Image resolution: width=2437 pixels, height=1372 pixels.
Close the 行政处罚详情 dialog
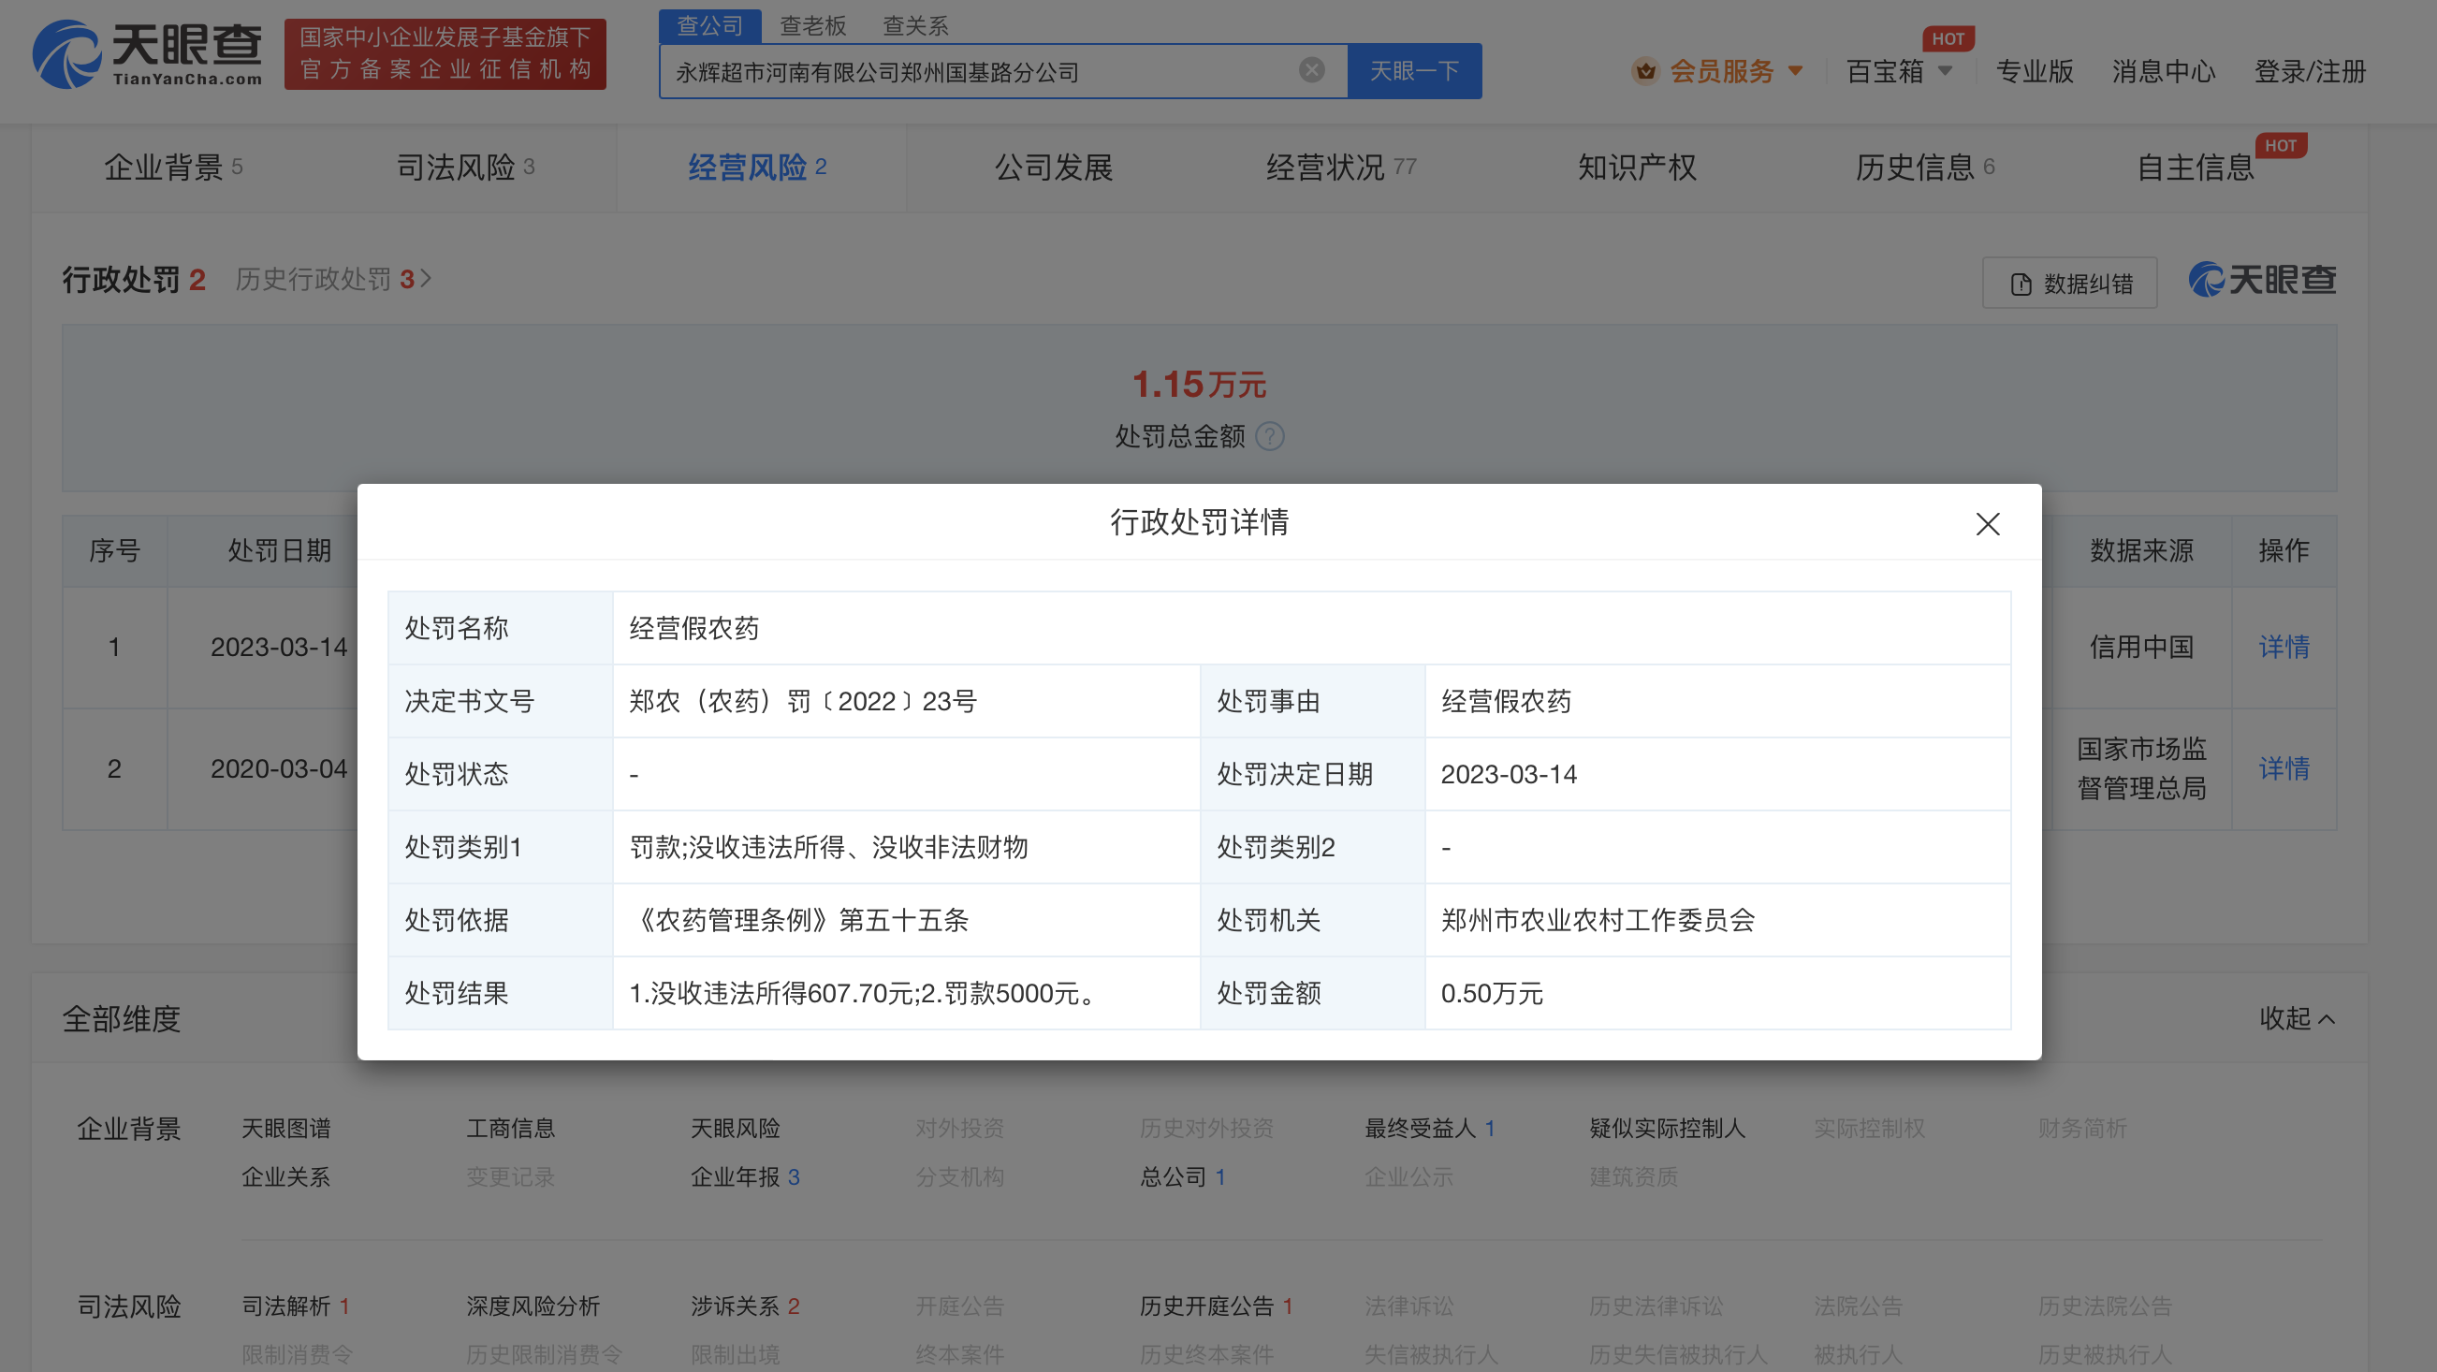(1987, 524)
